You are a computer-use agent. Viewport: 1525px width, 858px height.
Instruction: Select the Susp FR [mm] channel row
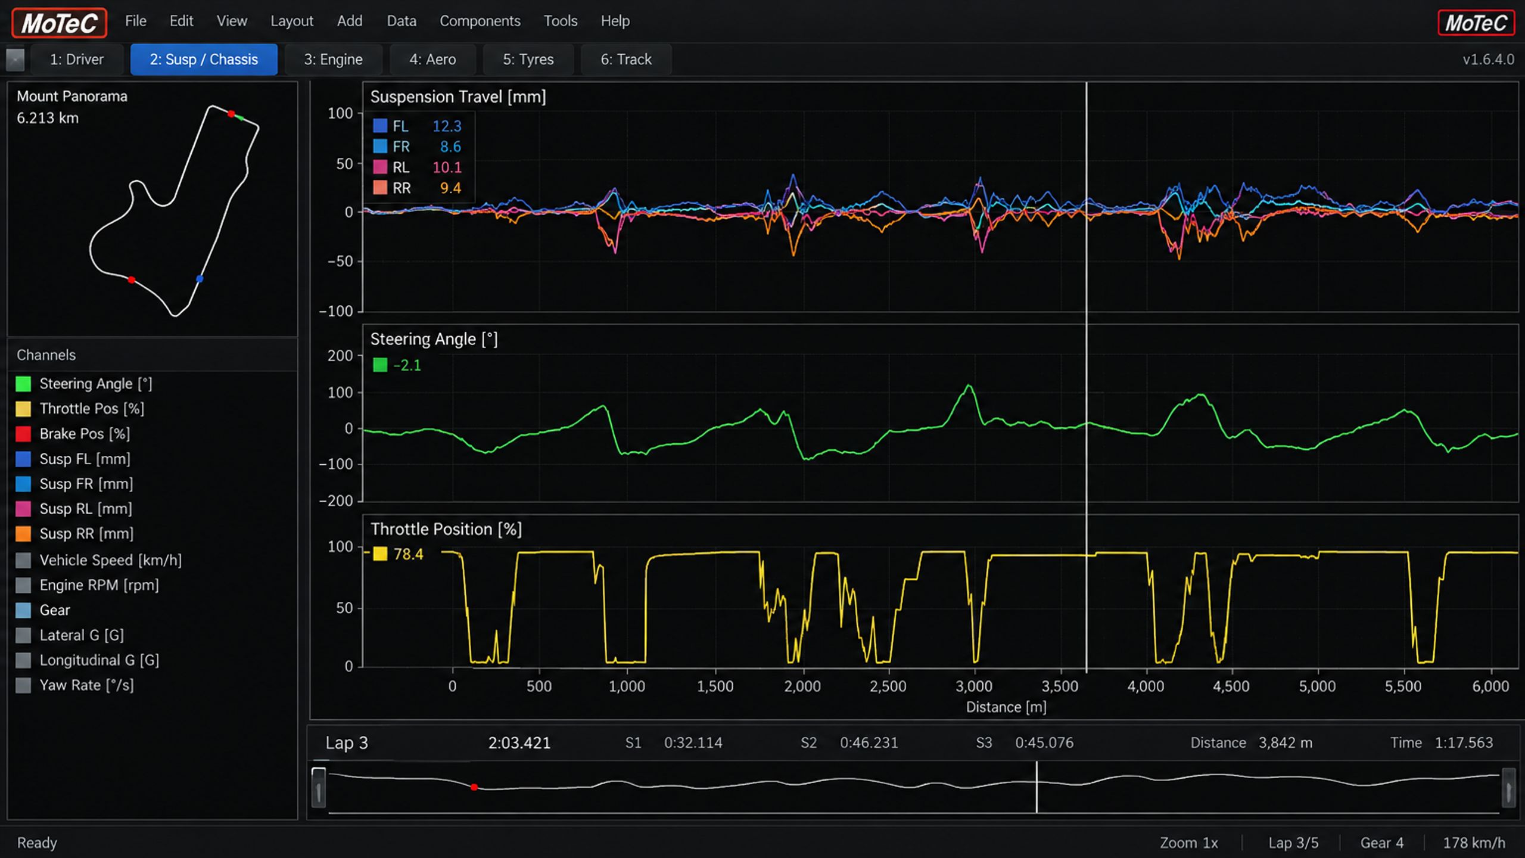(x=152, y=484)
